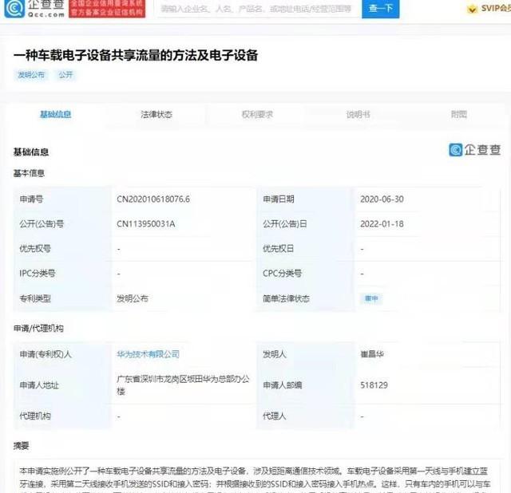Click the 发明公布 patent type value
The image size is (511, 493).
[x=133, y=298]
